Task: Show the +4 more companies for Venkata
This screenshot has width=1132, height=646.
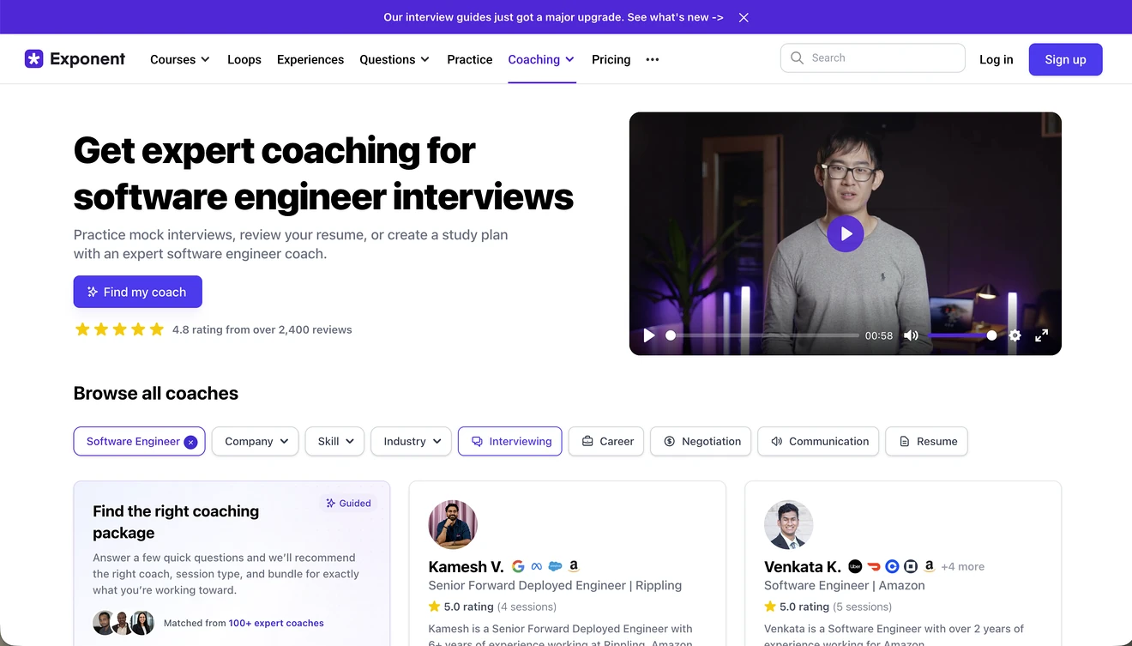Action: tap(962, 567)
